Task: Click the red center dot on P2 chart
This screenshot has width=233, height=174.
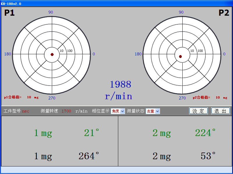Action: pyautogui.click(x=181, y=56)
